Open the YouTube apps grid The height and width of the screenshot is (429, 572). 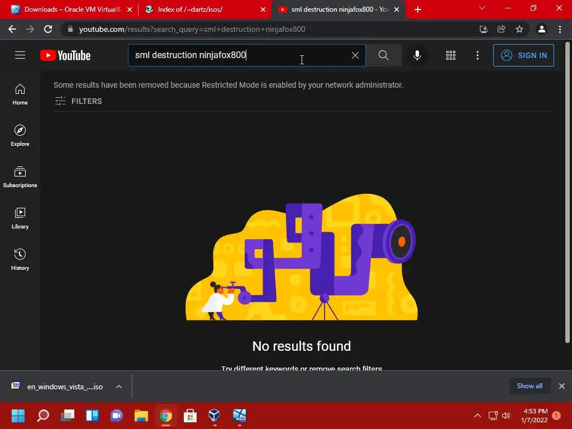(451, 55)
